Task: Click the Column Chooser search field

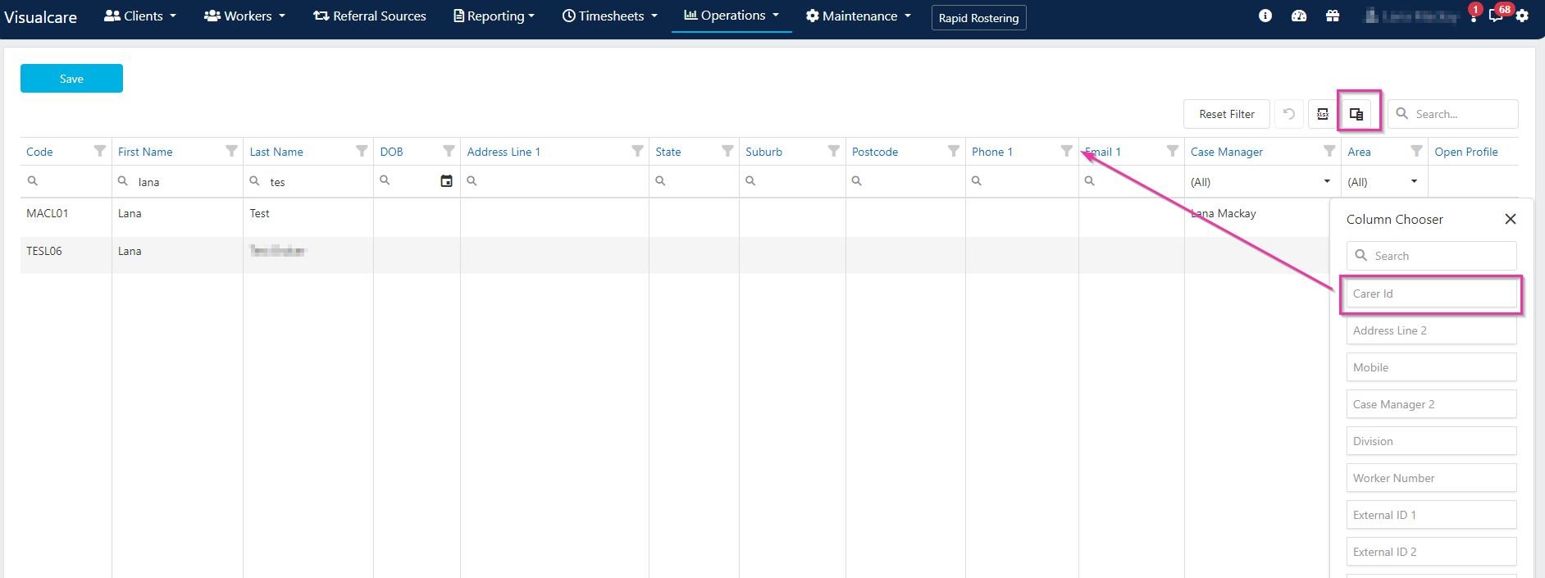Action: (1431, 256)
